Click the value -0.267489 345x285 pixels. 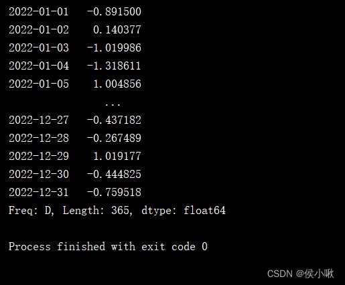click(x=114, y=138)
